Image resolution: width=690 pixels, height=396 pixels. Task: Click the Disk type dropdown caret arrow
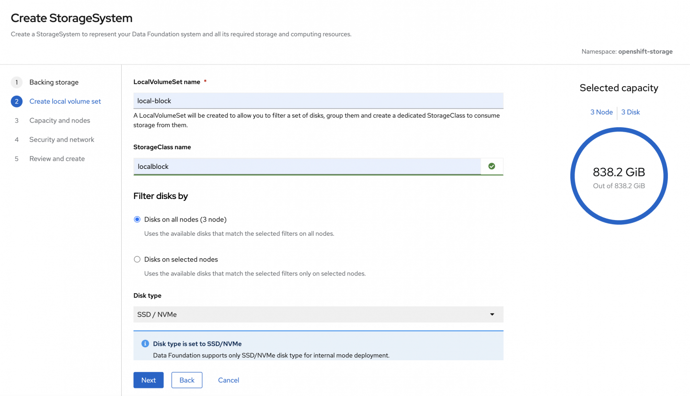(492, 315)
